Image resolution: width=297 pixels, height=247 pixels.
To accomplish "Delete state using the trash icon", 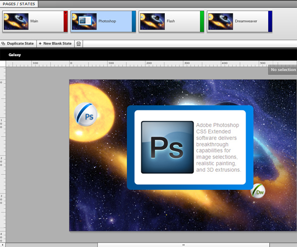I will (79, 44).
